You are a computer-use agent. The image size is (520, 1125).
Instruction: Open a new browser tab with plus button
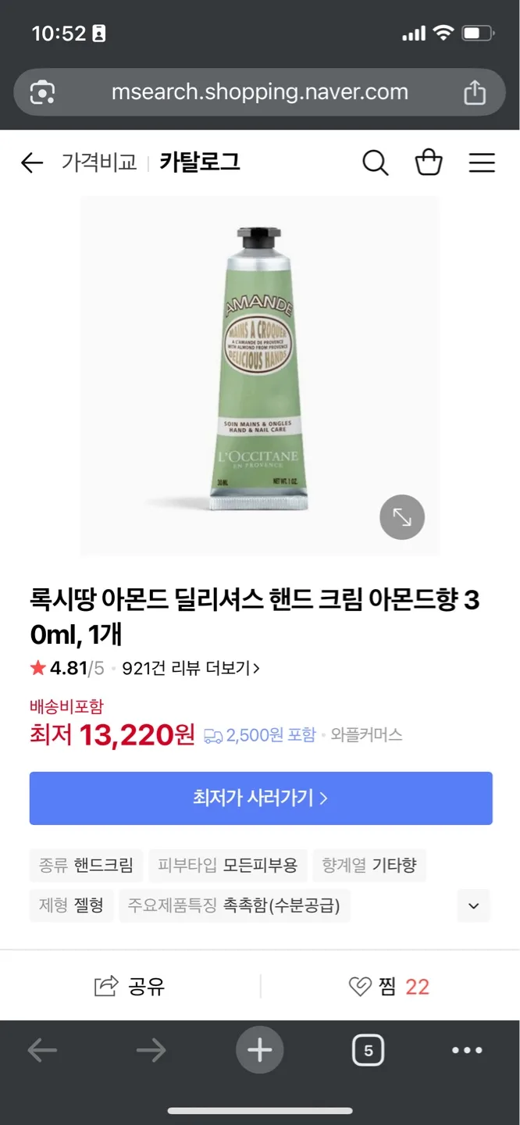[x=259, y=1050]
